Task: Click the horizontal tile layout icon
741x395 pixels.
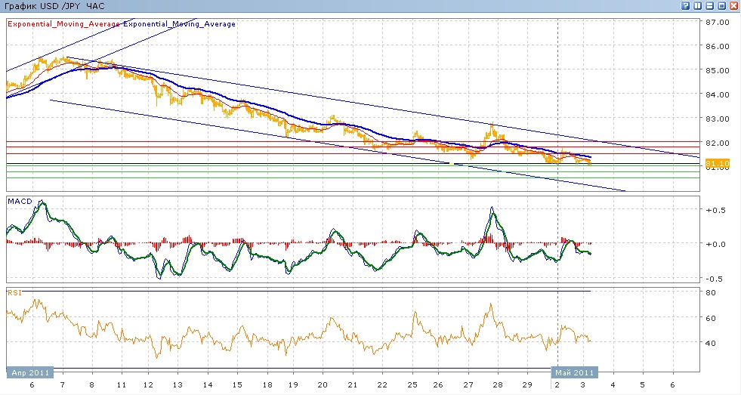Action: [709, 5]
